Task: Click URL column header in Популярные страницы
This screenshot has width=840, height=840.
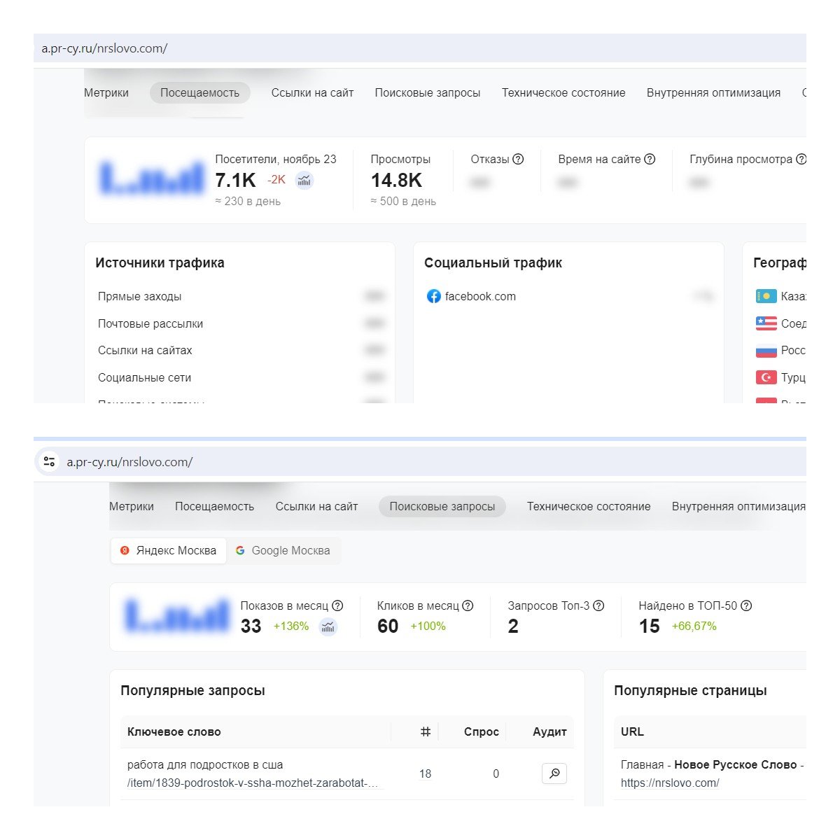Action: pyautogui.click(x=632, y=731)
